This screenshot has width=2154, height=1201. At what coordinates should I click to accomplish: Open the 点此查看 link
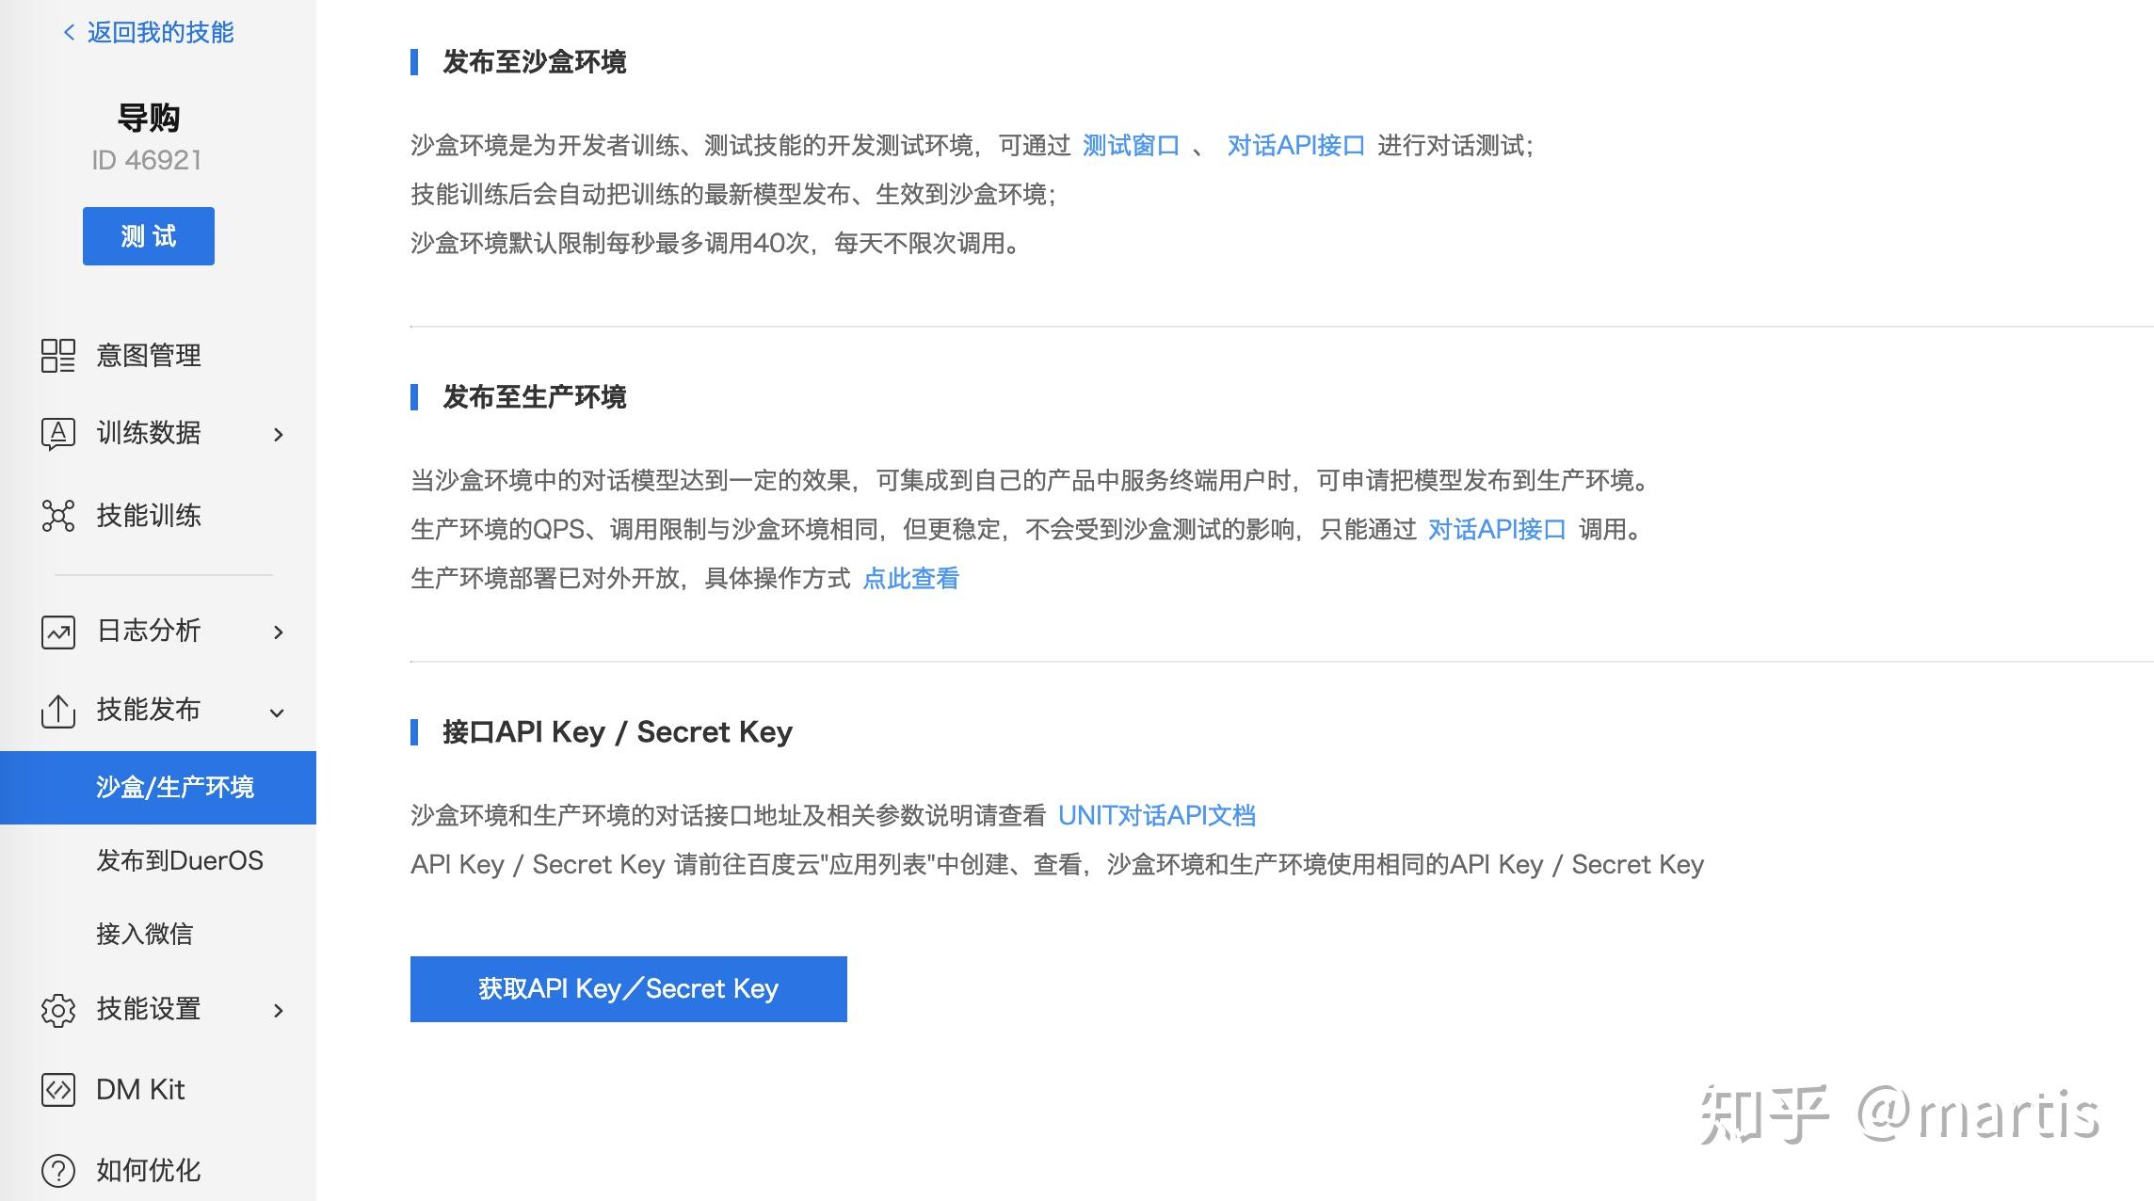[x=910, y=578]
